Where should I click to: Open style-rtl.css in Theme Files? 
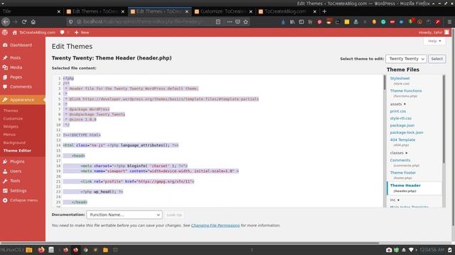coord(400,118)
